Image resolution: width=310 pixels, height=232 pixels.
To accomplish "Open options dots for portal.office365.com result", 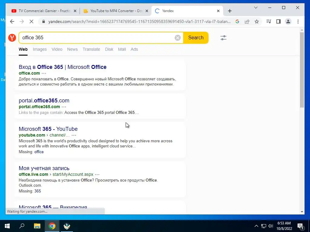I will [64, 107].
